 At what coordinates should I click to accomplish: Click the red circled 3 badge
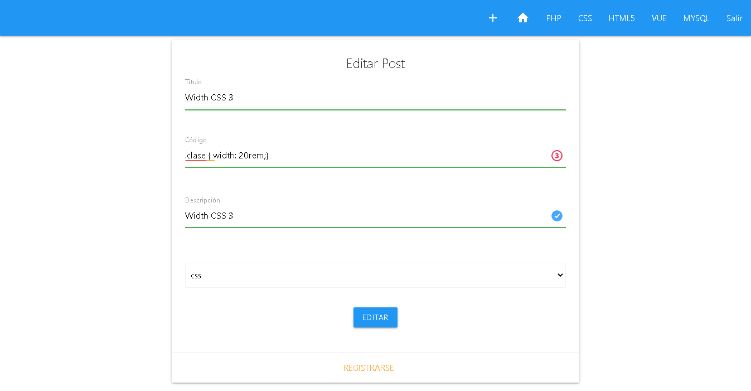pyautogui.click(x=556, y=156)
